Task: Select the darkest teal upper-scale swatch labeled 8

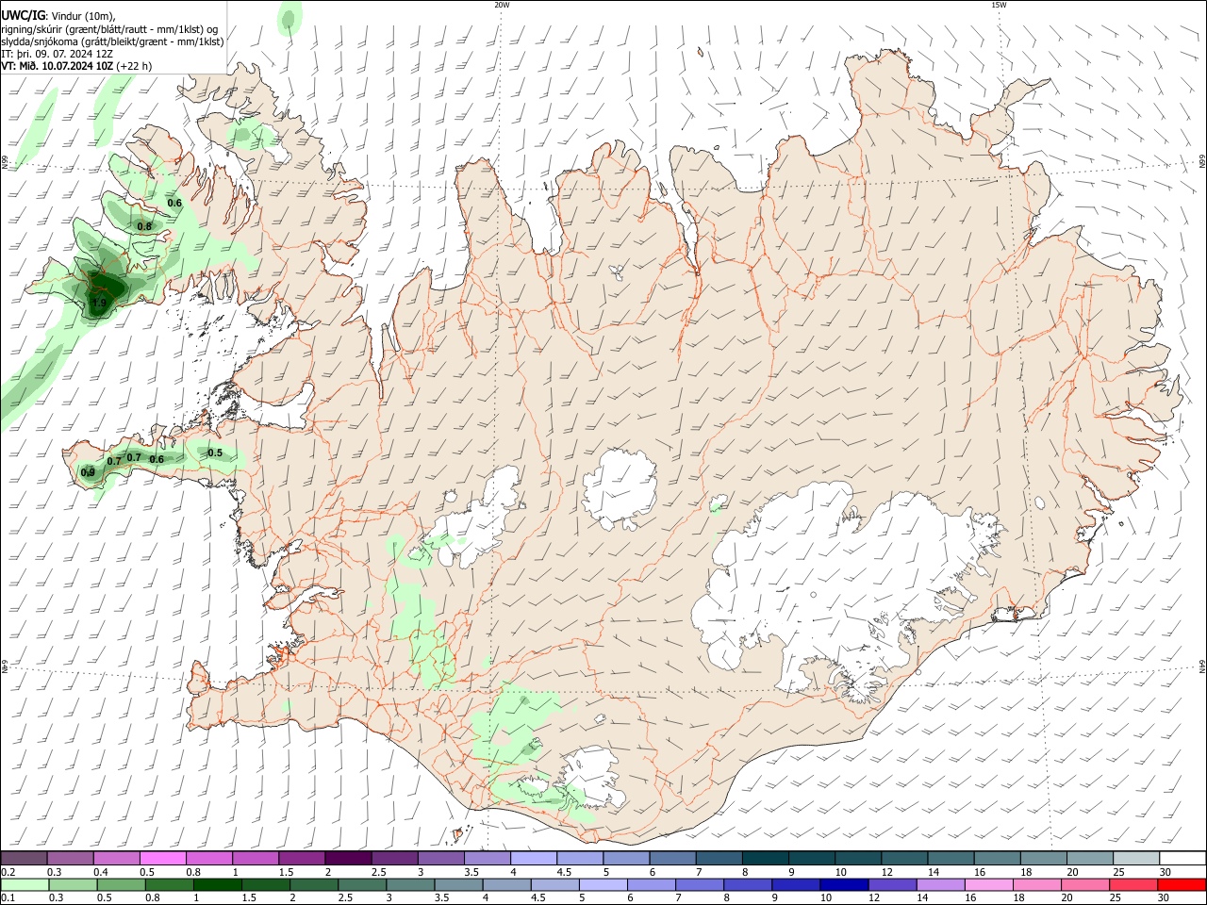Action: tap(765, 859)
